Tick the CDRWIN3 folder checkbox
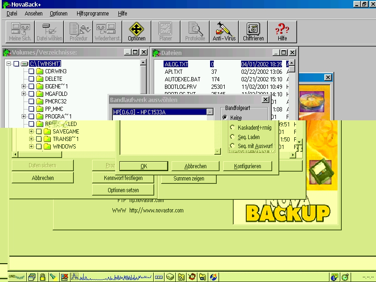376x282 pixels. 31,71
